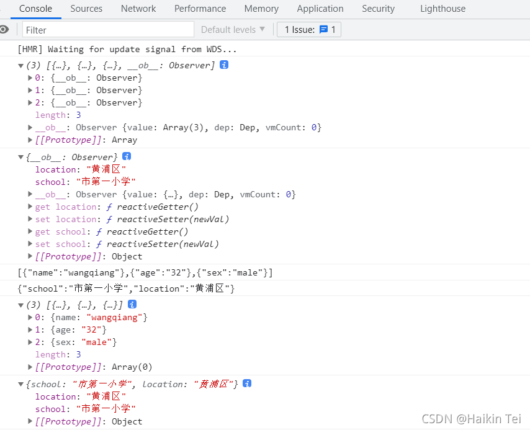Select the JSON string starting {"school"
The width and height of the screenshot is (530, 430).
[x=126, y=289]
